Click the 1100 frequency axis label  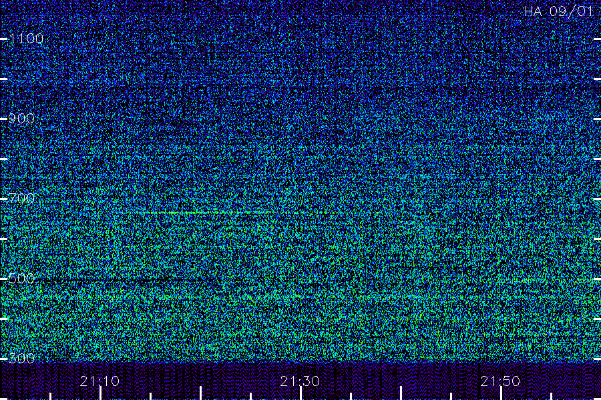[26, 38]
